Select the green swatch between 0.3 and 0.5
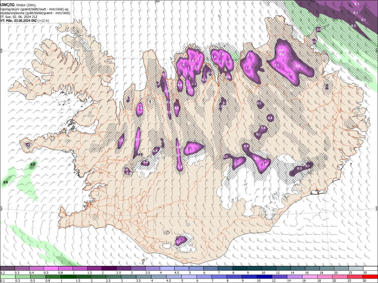 point(22,277)
